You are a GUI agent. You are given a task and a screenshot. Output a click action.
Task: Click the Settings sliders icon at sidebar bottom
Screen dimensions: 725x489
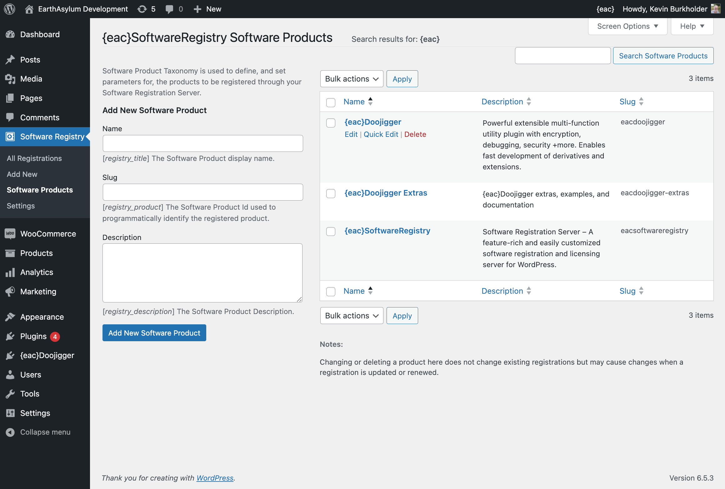pyautogui.click(x=10, y=413)
